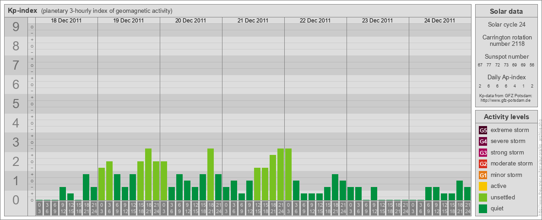This screenshot has height=220, width=542.
Task: Select the 18 Dec 2011 date header
Action: [x=66, y=21]
